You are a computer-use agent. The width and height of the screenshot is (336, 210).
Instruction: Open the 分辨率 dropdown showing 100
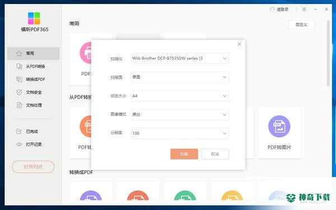[x=180, y=133]
